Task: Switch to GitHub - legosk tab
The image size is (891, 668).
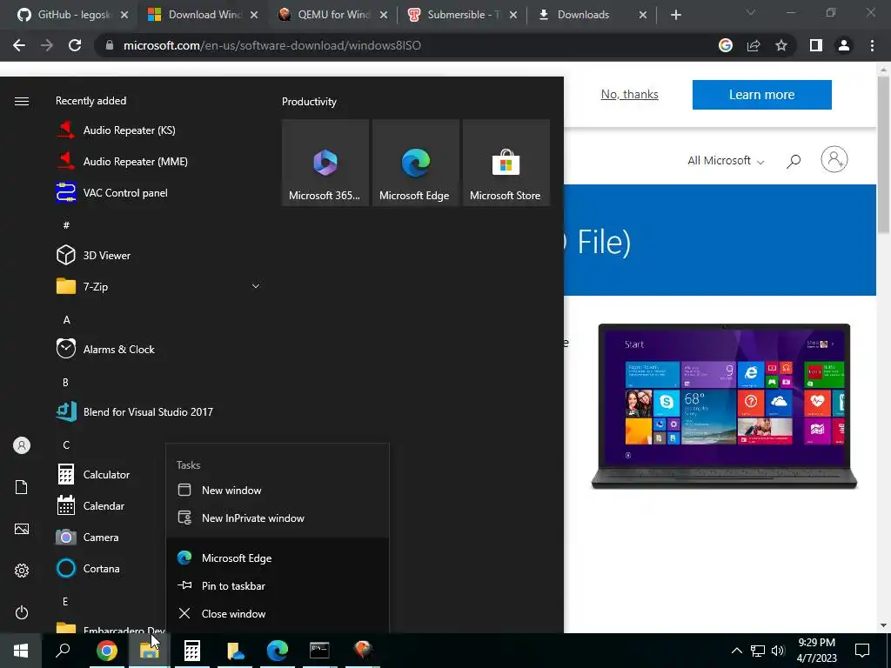Action: point(73,15)
